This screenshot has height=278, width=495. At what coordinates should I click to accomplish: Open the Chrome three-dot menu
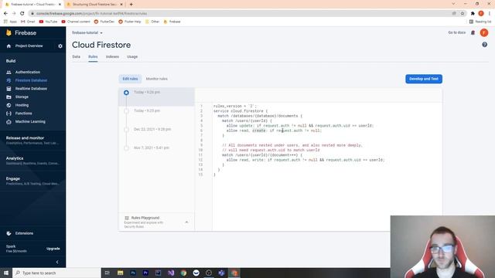(490, 13)
